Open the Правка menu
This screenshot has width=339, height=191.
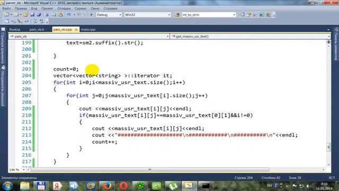(x=21, y=8)
